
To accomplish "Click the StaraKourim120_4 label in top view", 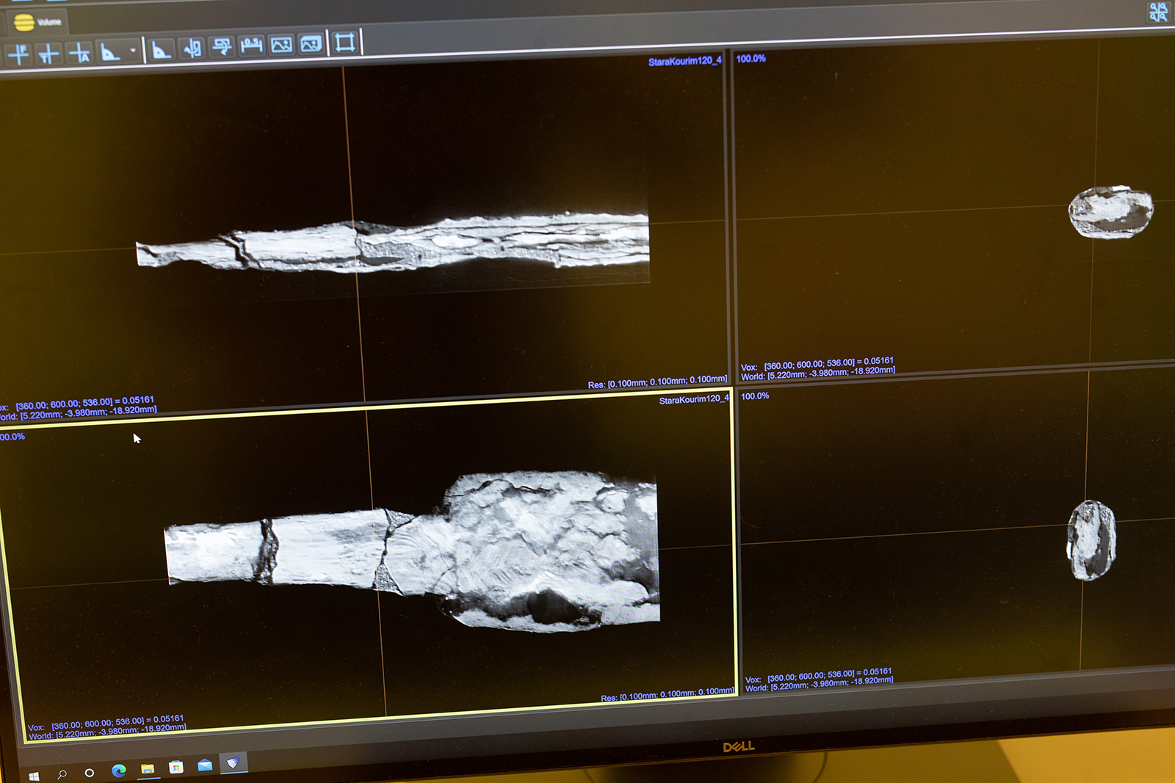I will [684, 61].
